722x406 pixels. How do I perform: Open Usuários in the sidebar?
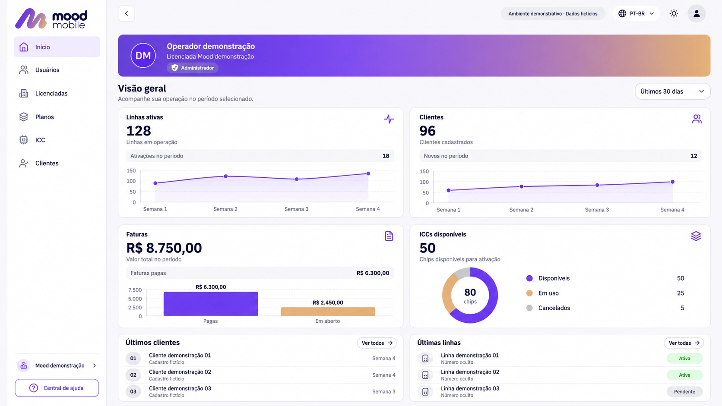click(x=57, y=70)
